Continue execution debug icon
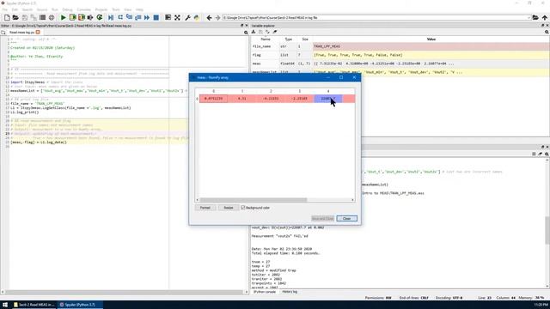 (x=147, y=17)
